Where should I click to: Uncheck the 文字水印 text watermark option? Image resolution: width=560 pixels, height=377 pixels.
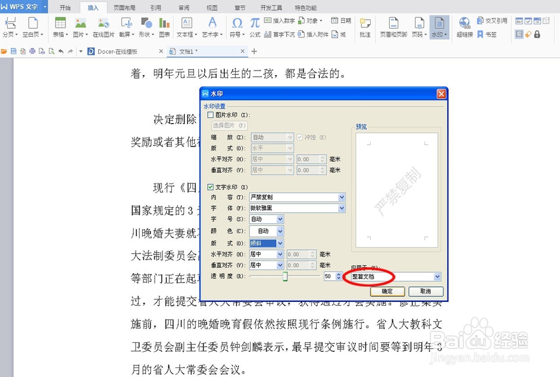210,187
